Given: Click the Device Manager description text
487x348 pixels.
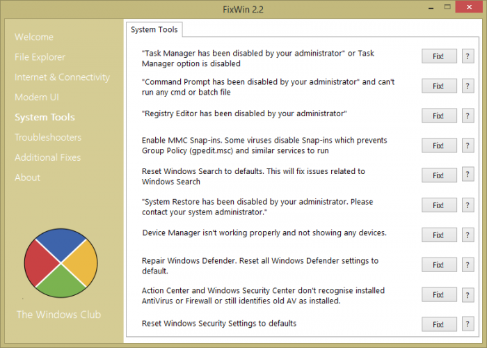Looking at the screenshot, I should pos(264,233).
